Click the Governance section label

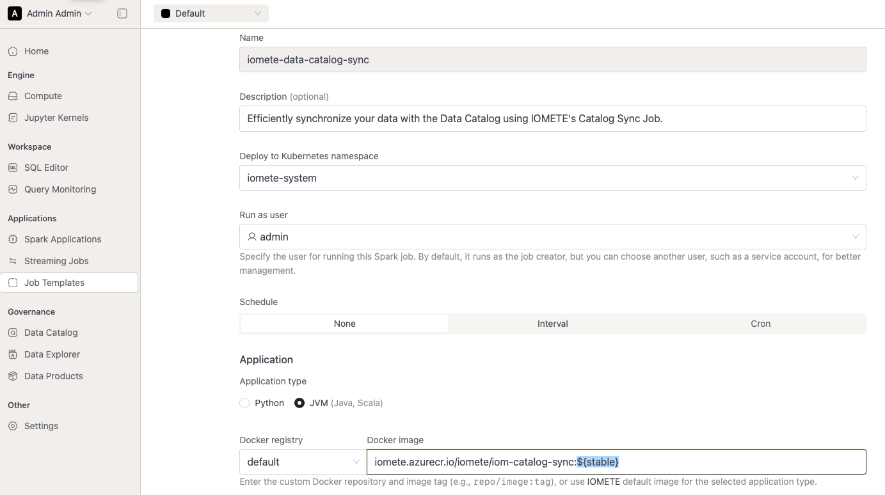(31, 311)
